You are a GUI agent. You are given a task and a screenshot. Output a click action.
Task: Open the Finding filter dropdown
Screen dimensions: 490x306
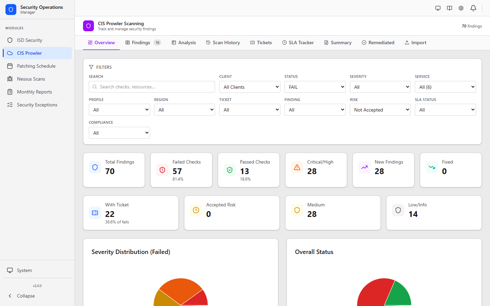coord(315,110)
